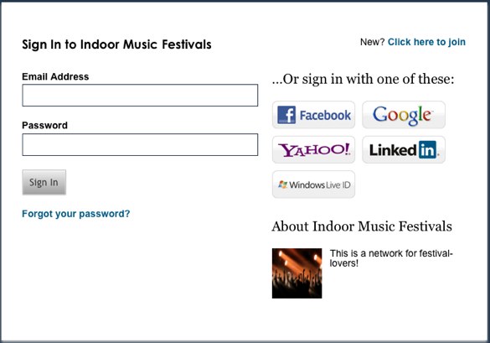Open the 'Forgot your password?' link
Screen dimensions: 490x343
click(76, 214)
